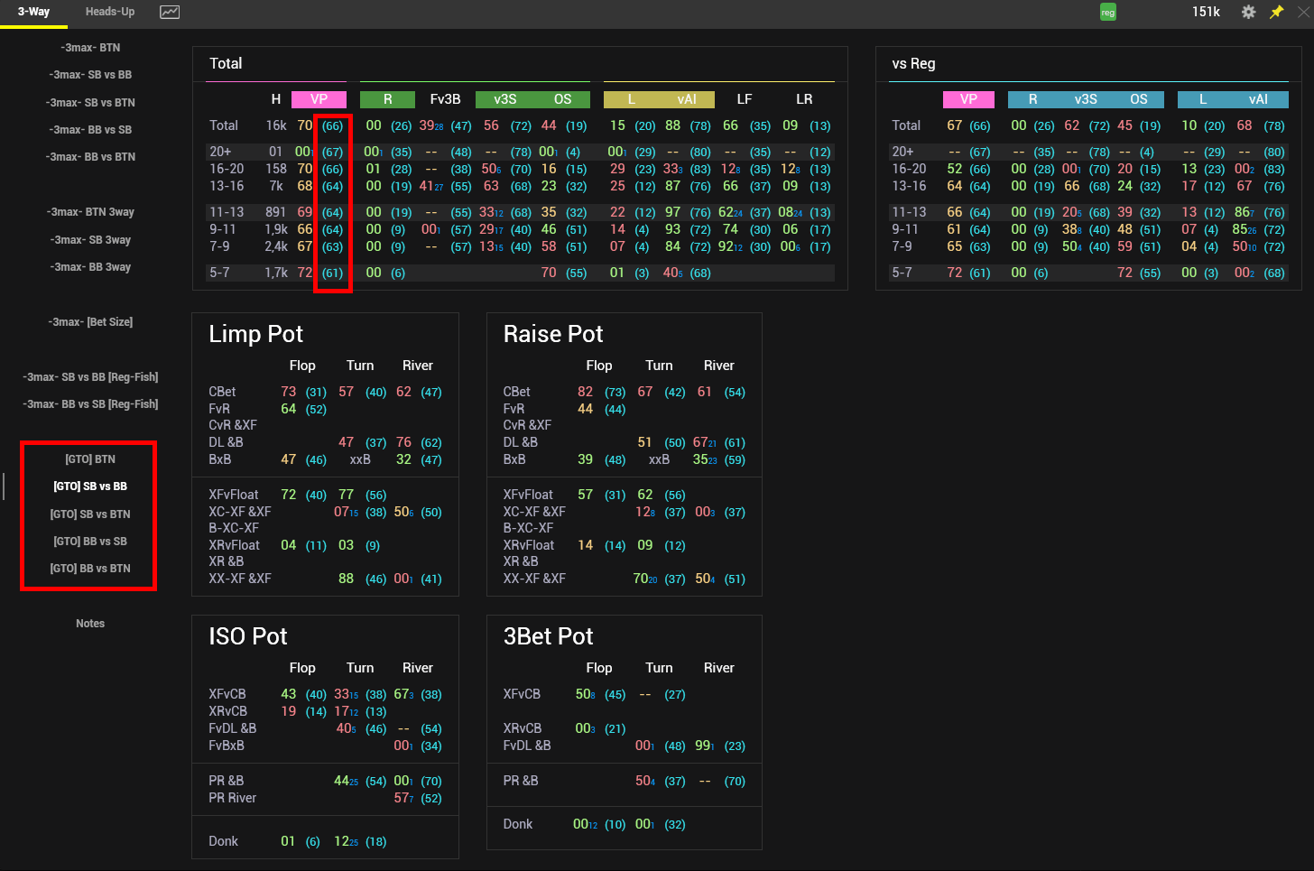This screenshot has width=1314, height=871.
Task: Toggle the yellow pin icon
Action: tap(1276, 12)
